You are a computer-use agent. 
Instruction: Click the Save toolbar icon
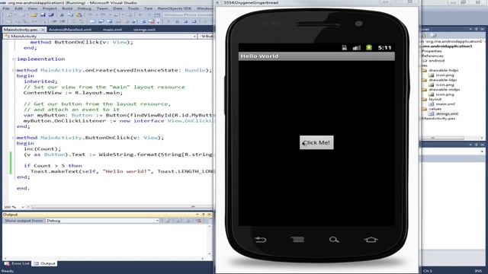pyautogui.click(x=43, y=15)
